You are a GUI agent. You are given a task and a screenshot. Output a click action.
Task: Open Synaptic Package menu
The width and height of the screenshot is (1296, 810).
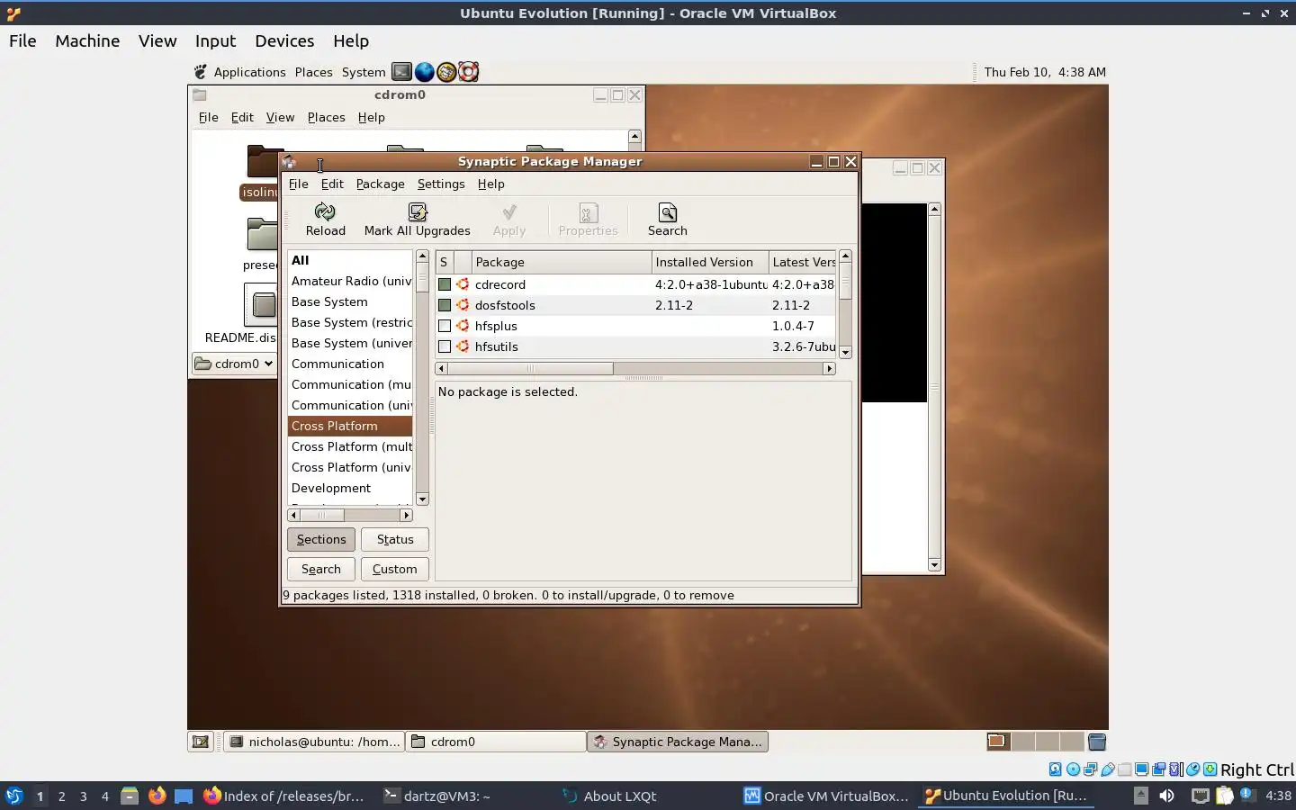point(381,184)
